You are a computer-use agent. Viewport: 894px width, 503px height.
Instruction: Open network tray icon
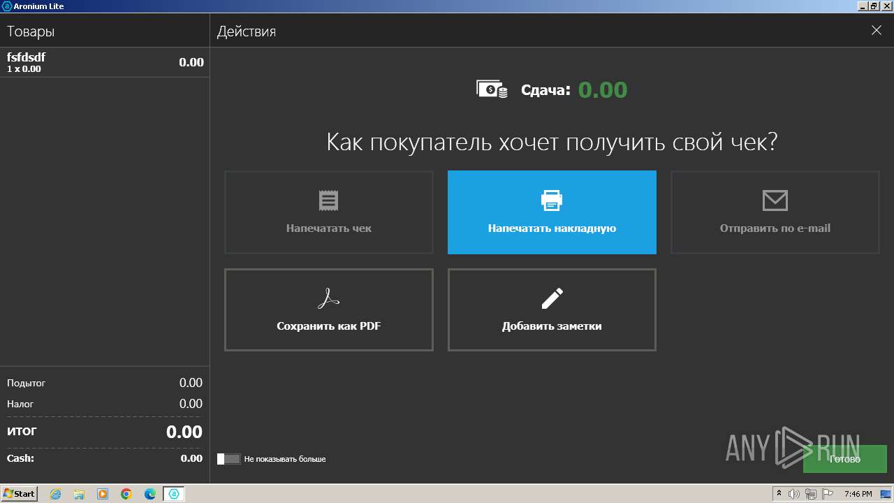(x=810, y=494)
